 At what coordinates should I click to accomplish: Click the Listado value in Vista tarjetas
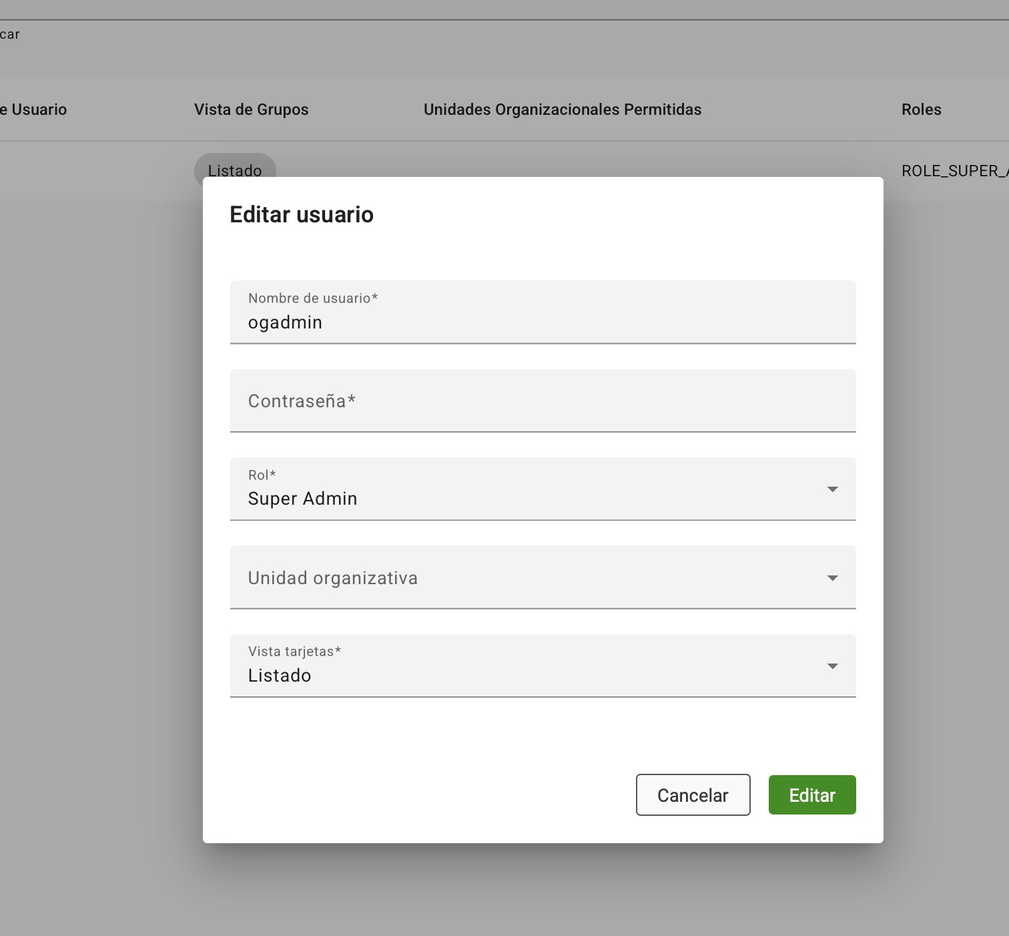280,676
